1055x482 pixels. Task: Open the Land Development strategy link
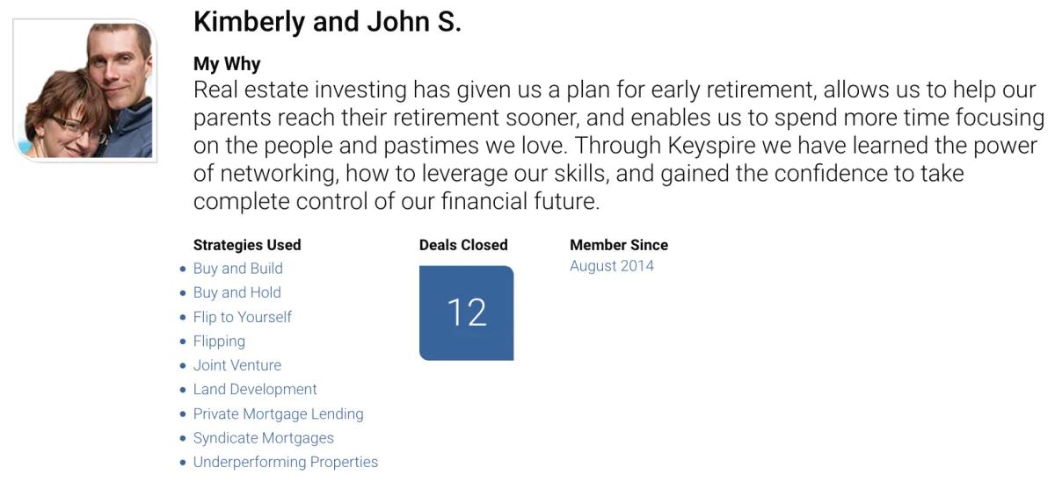255,389
